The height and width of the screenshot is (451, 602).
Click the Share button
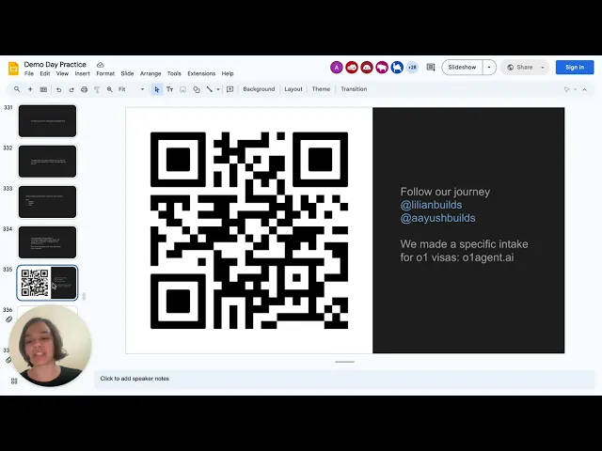(520, 67)
